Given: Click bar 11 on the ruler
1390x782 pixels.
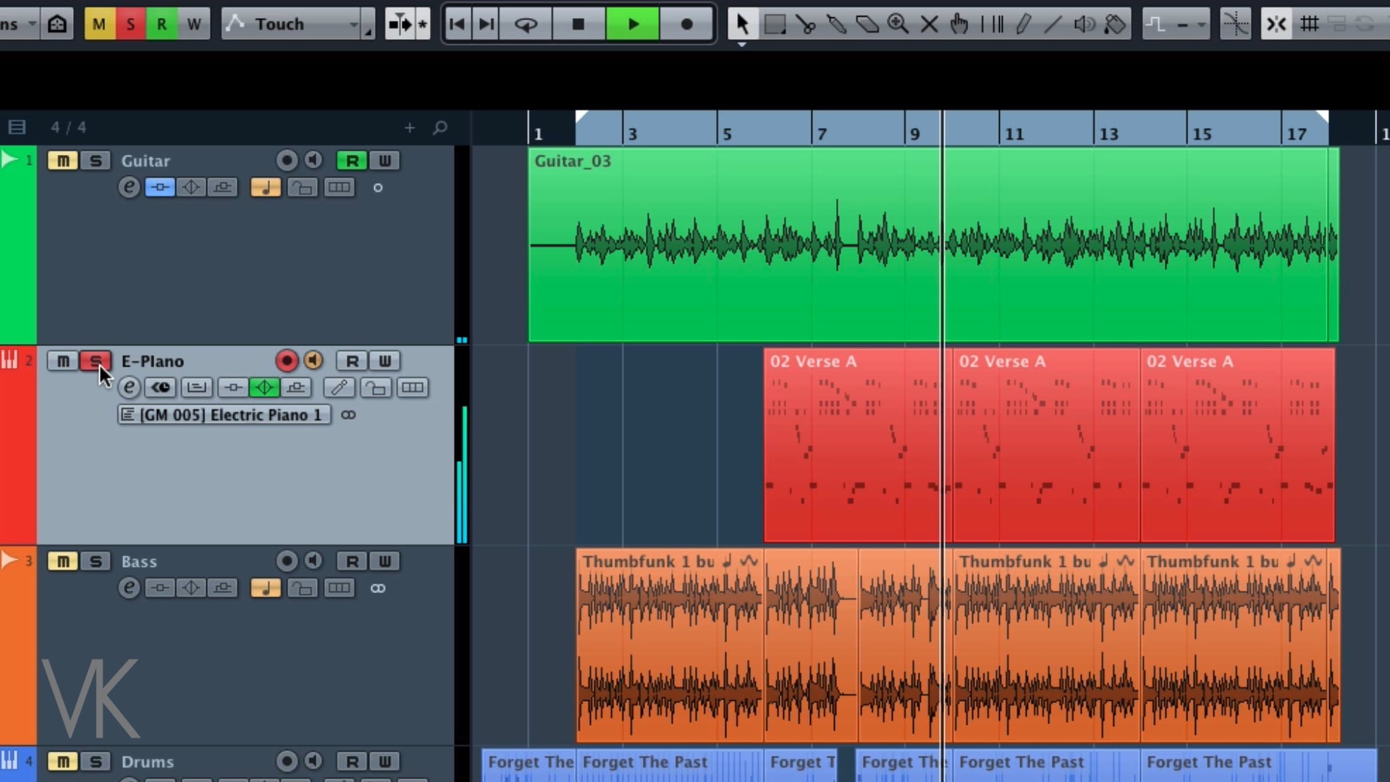Looking at the screenshot, I should (x=1014, y=134).
